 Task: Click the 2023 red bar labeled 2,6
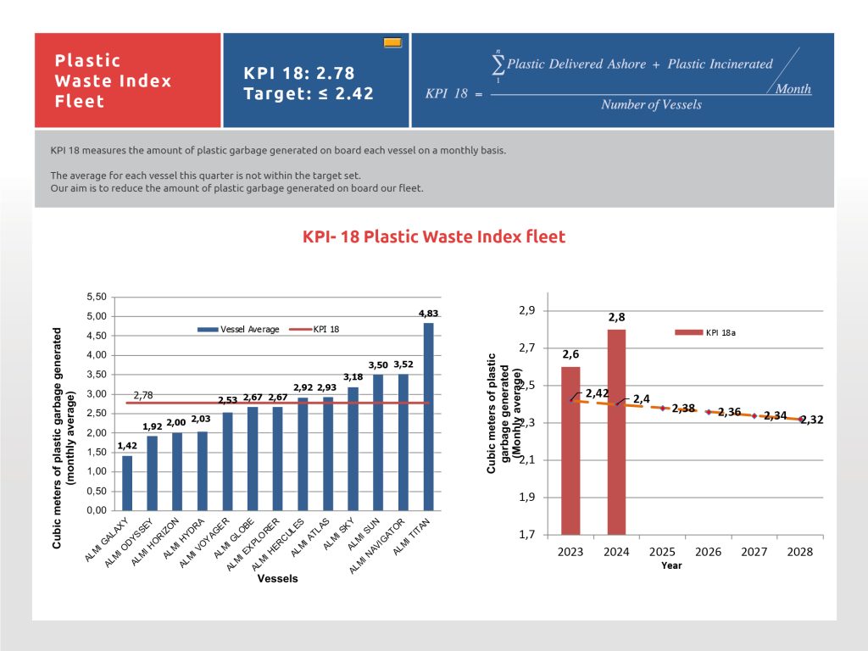coord(570,449)
